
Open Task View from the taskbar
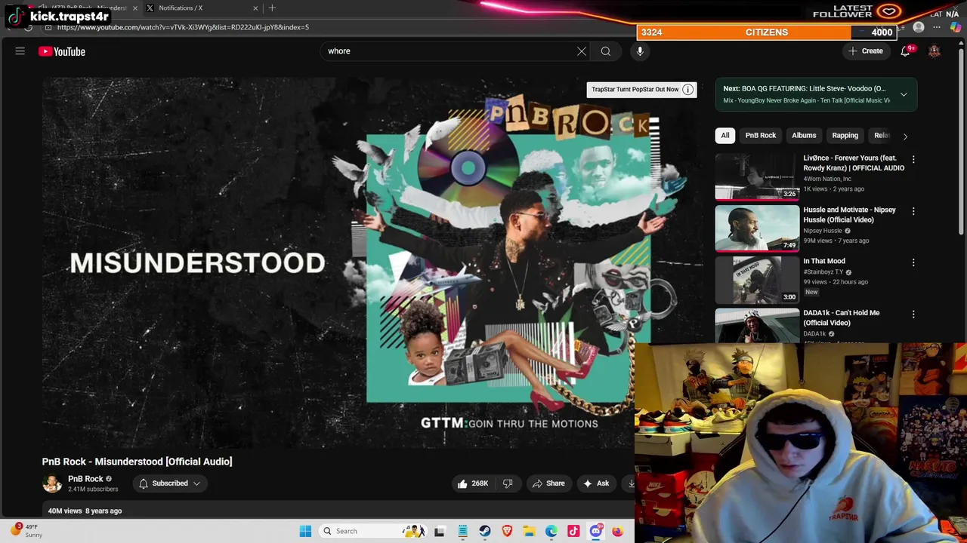(440, 531)
